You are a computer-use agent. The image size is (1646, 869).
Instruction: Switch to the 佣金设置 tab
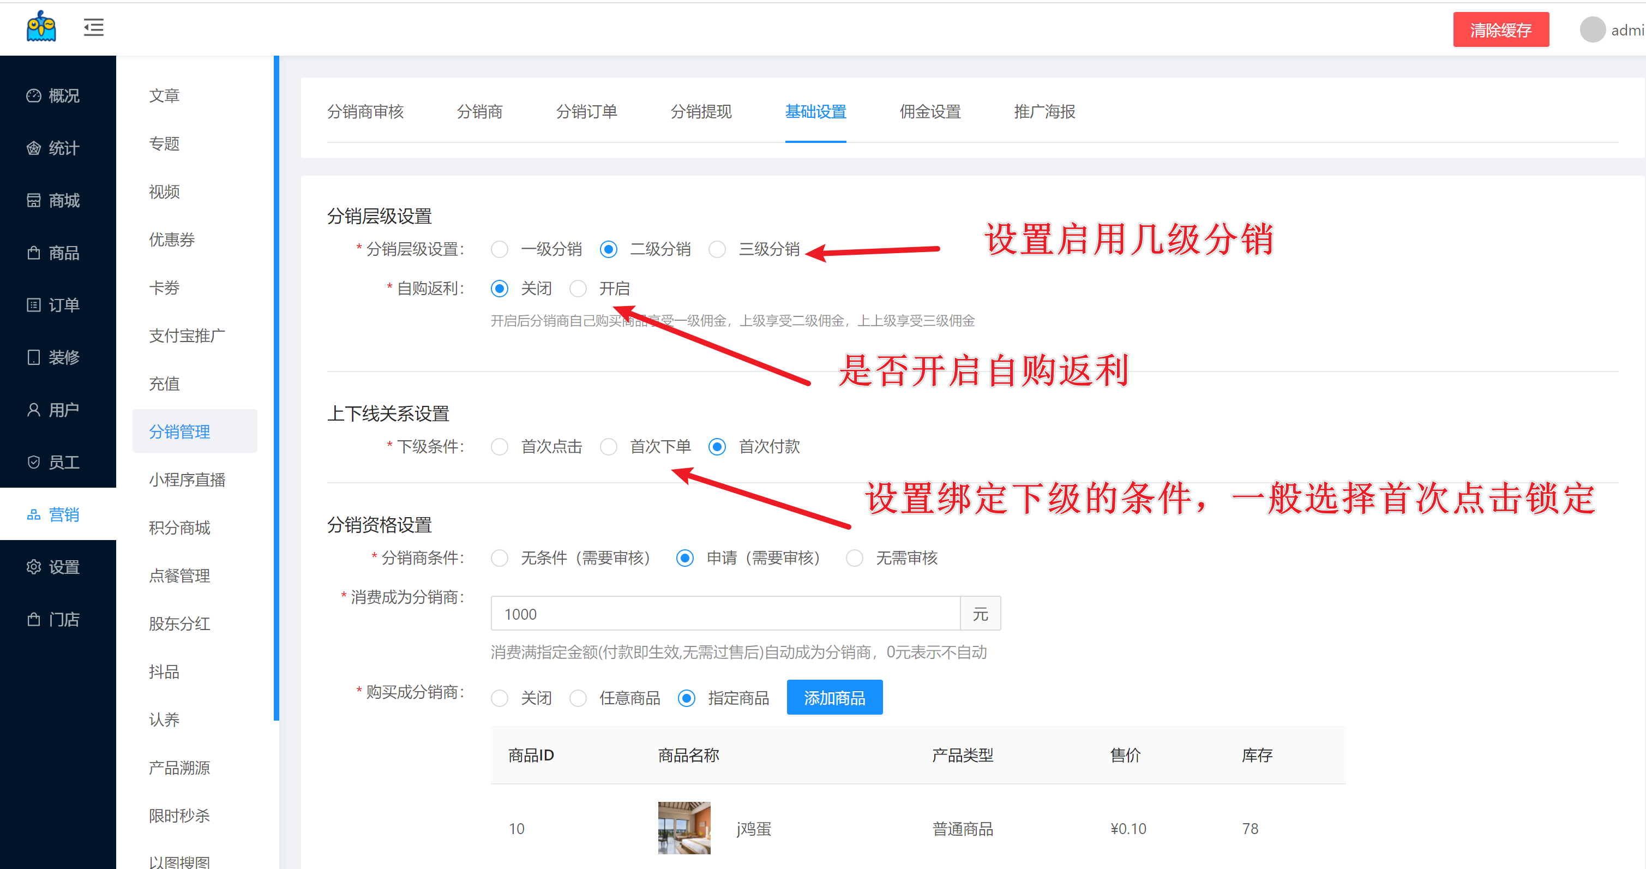tap(930, 112)
